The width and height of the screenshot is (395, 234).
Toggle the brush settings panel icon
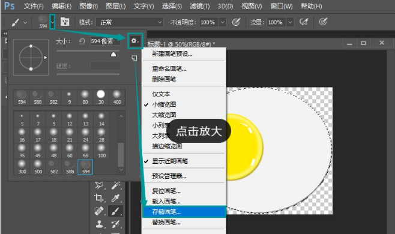(65, 22)
